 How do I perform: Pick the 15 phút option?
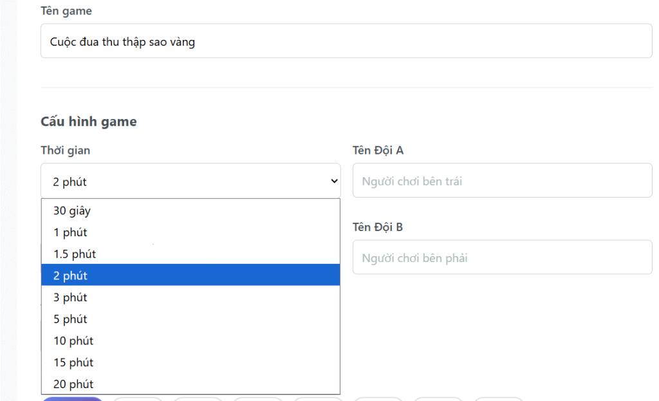pos(190,362)
